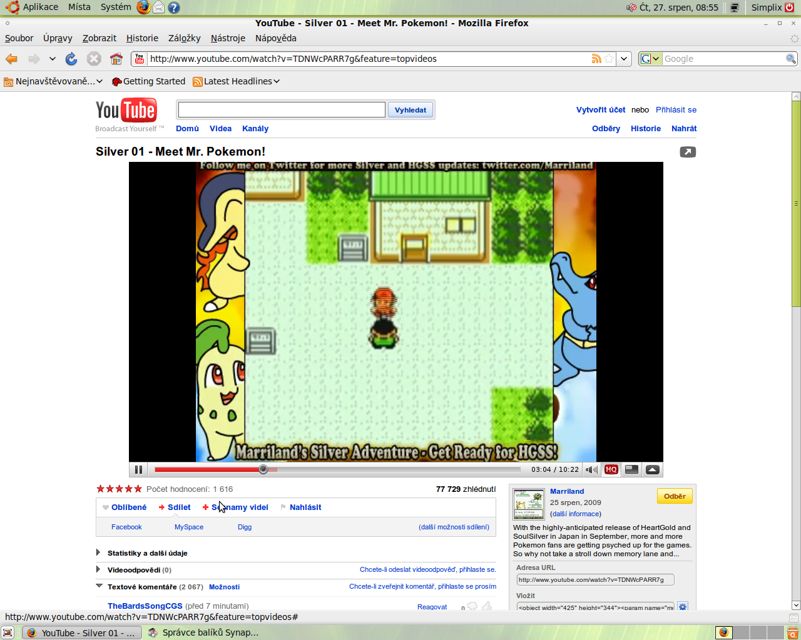Open the Nahrát upload link

pyautogui.click(x=684, y=128)
